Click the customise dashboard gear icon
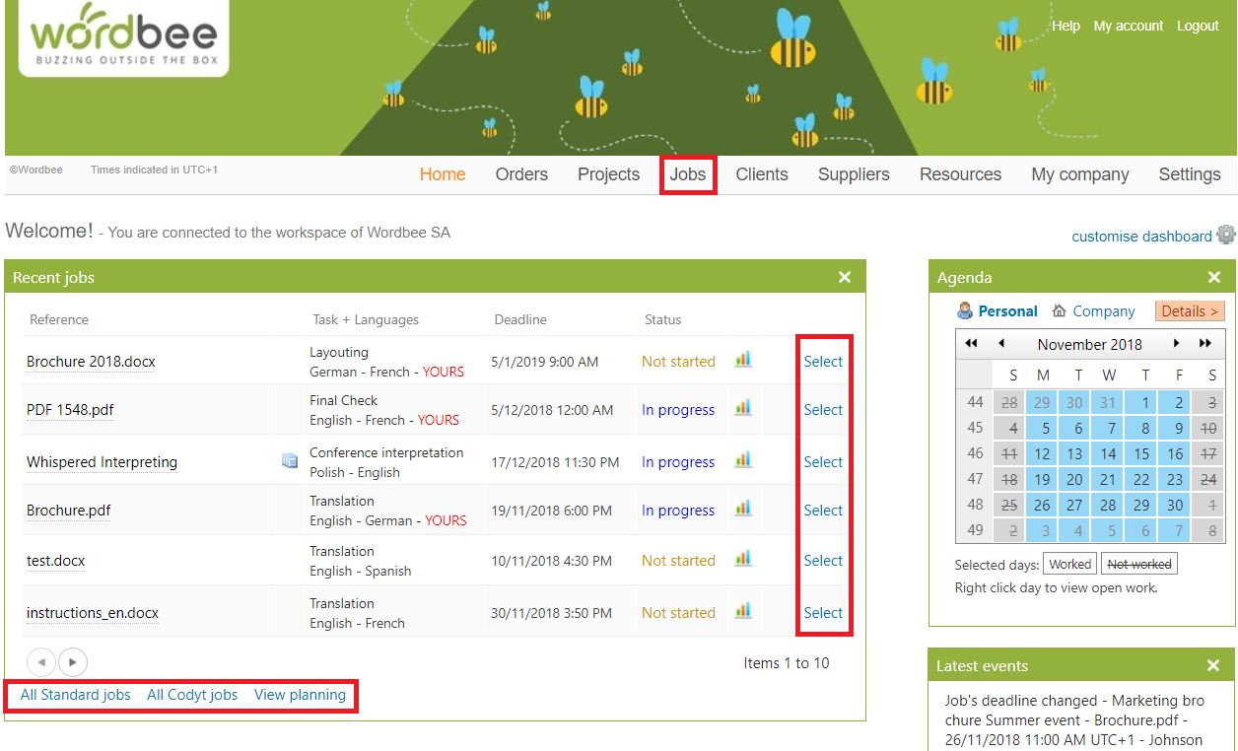The height and width of the screenshot is (751, 1238). click(1225, 235)
